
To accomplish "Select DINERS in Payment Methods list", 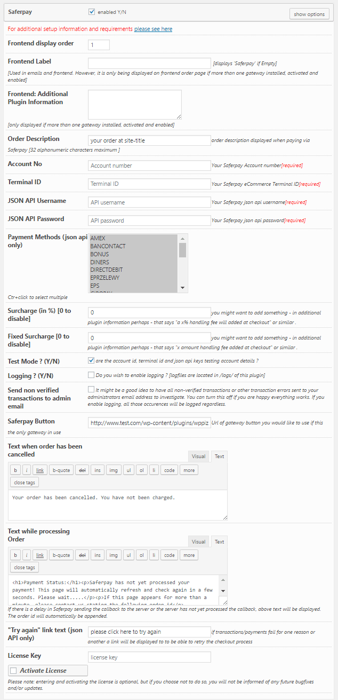I will [x=133, y=262].
